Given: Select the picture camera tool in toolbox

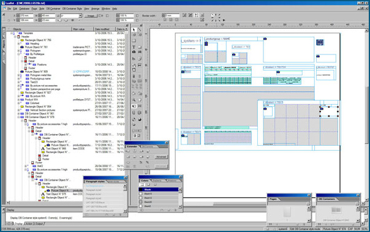Looking at the screenshot, I should [x=134, y=52].
